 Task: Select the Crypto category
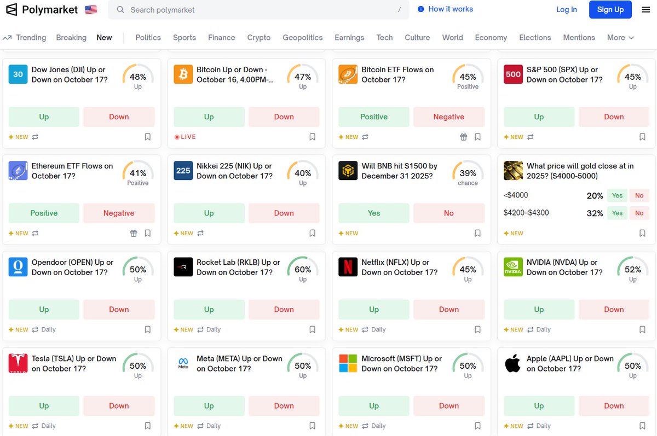click(x=259, y=37)
